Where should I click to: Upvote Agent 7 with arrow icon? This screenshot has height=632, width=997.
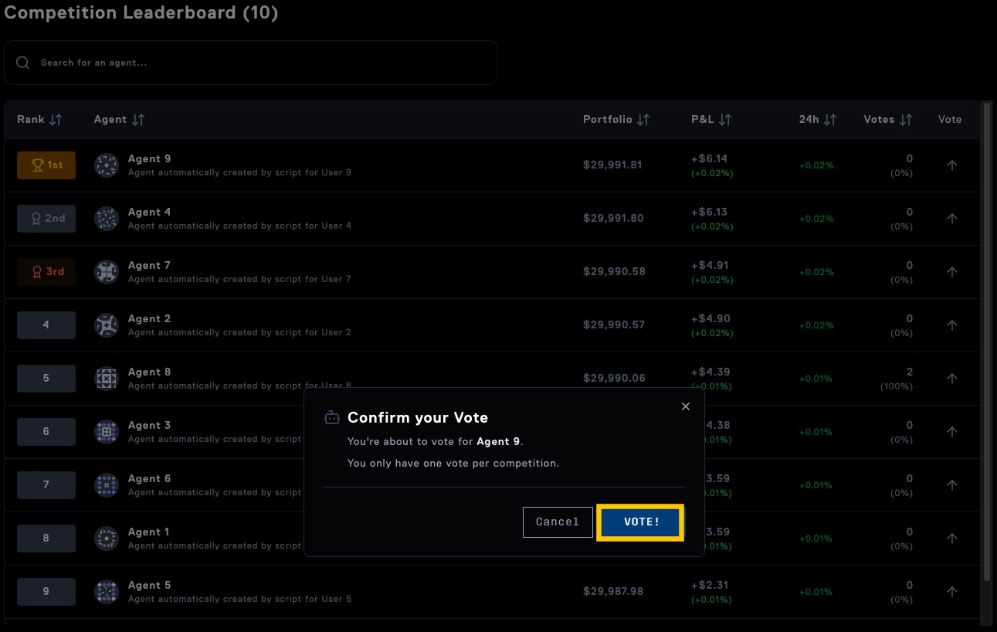[x=952, y=272]
